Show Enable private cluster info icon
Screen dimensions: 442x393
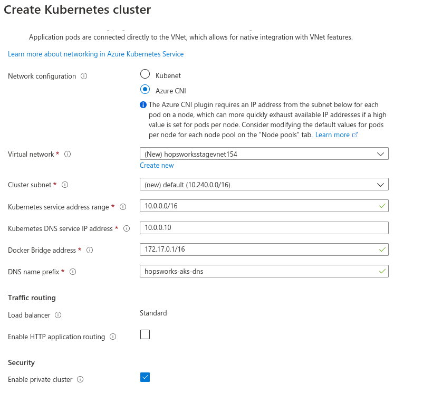tap(80, 380)
